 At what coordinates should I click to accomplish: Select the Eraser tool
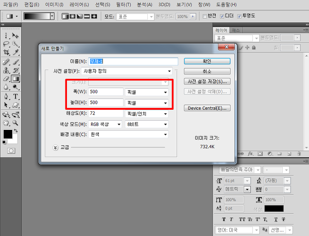point(6,79)
